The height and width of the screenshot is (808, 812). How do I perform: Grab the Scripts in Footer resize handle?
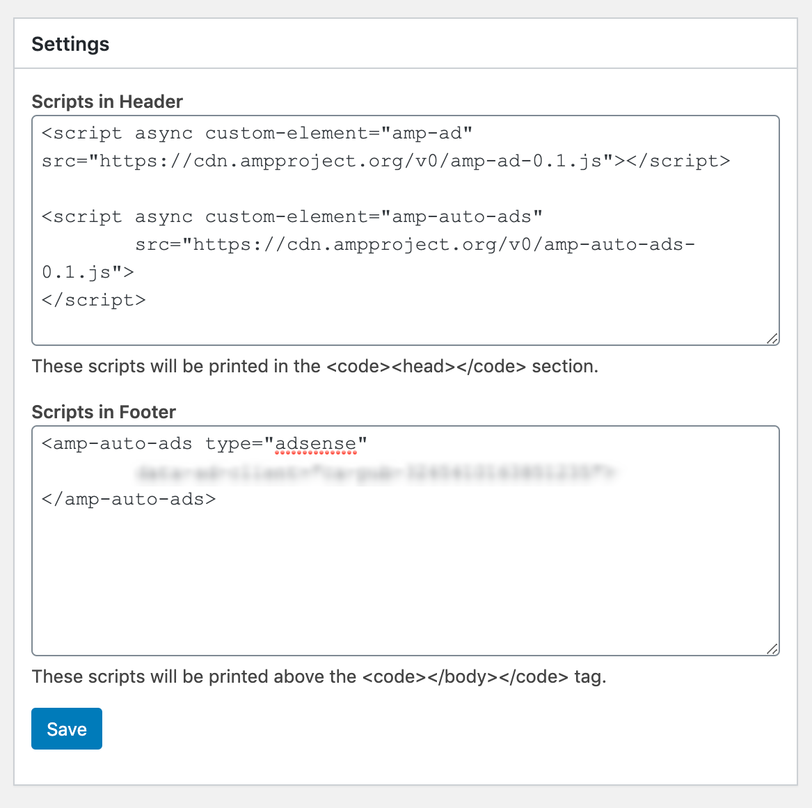click(772, 649)
